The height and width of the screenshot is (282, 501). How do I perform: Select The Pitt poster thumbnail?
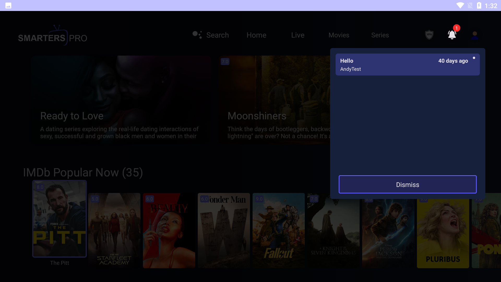(x=59, y=219)
